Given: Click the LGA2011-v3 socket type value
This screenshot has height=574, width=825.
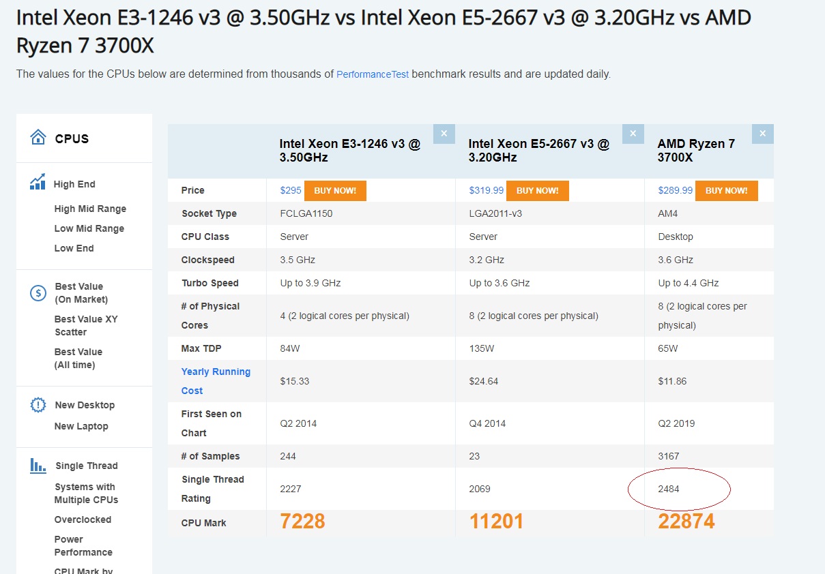Looking at the screenshot, I should [496, 213].
